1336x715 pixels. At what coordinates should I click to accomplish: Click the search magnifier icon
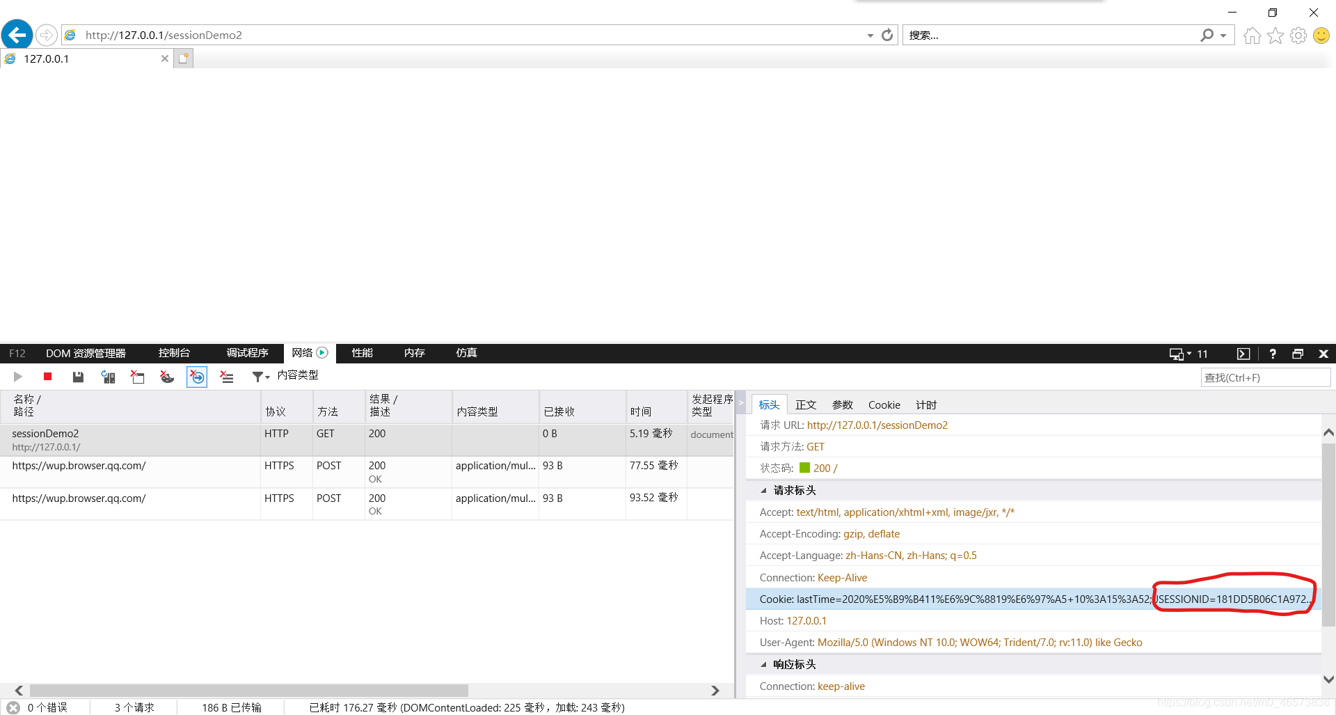pyautogui.click(x=1207, y=35)
